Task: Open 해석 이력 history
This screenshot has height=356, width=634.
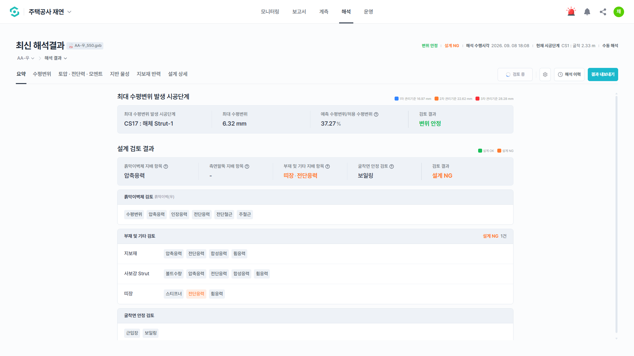Action: [569, 74]
